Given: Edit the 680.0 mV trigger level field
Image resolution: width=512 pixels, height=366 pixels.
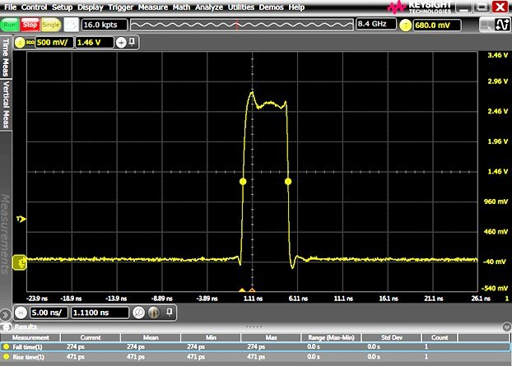Looking at the screenshot, I should click(x=437, y=25).
